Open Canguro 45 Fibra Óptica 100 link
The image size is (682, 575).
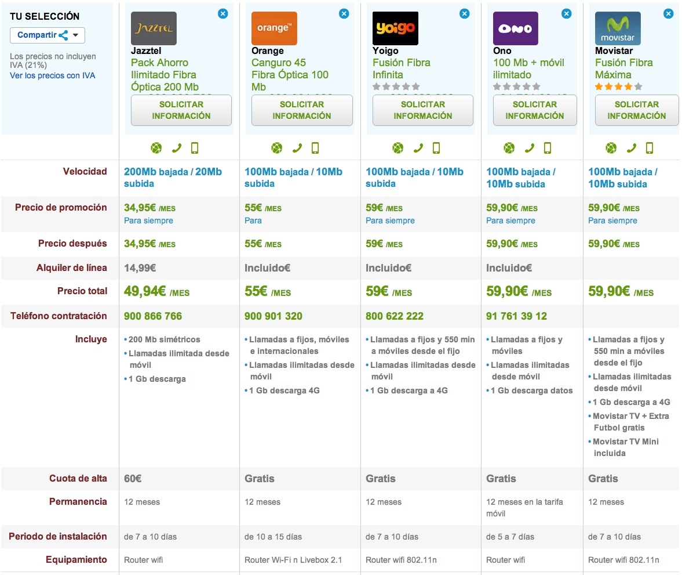click(x=290, y=75)
